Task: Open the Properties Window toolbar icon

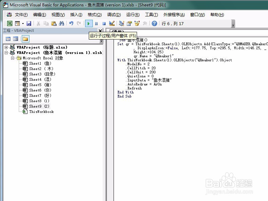Action: coord(129,23)
